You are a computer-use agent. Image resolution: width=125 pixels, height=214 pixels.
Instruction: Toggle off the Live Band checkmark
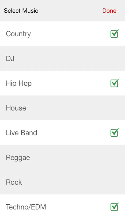[115, 132]
